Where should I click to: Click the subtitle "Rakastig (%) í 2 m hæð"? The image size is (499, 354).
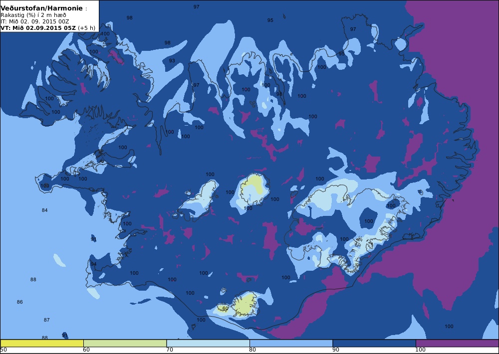pyautogui.click(x=33, y=15)
